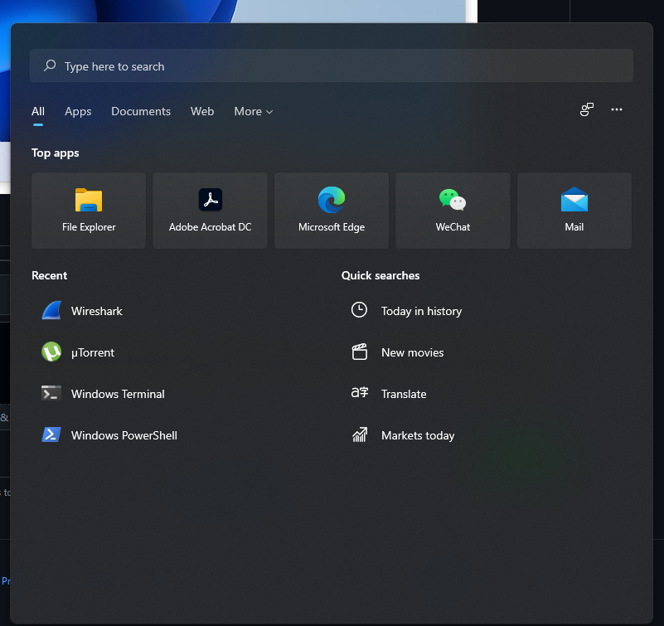Select the Translate quick search icon
Screen dimensions: 664x626
360,393
